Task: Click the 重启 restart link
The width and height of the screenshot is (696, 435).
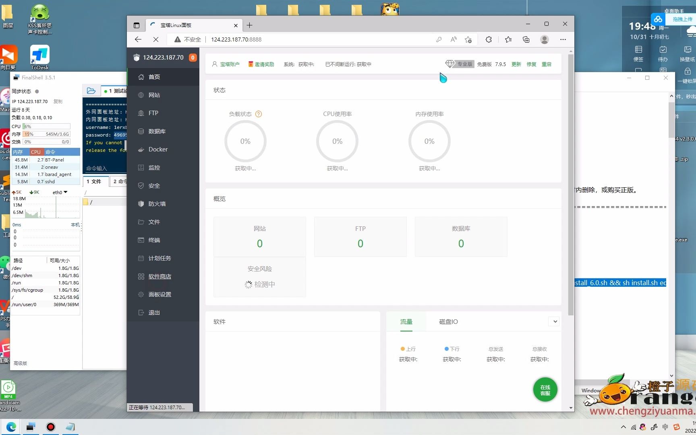Action: point(546,64)
